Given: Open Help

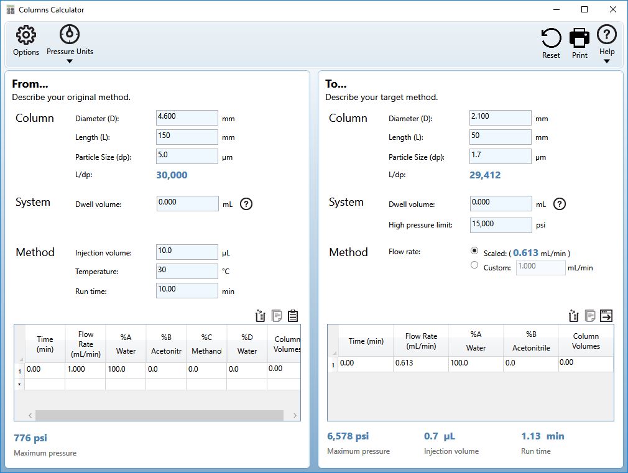Looking at the screenshot, I should (606, 35).
